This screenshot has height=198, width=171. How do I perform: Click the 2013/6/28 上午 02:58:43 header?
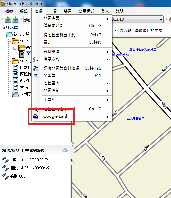[x=23, y=151]
